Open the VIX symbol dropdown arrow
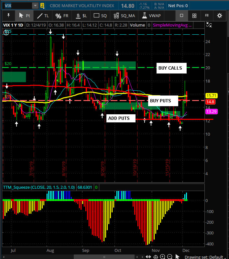 click(x=35, y=6)
